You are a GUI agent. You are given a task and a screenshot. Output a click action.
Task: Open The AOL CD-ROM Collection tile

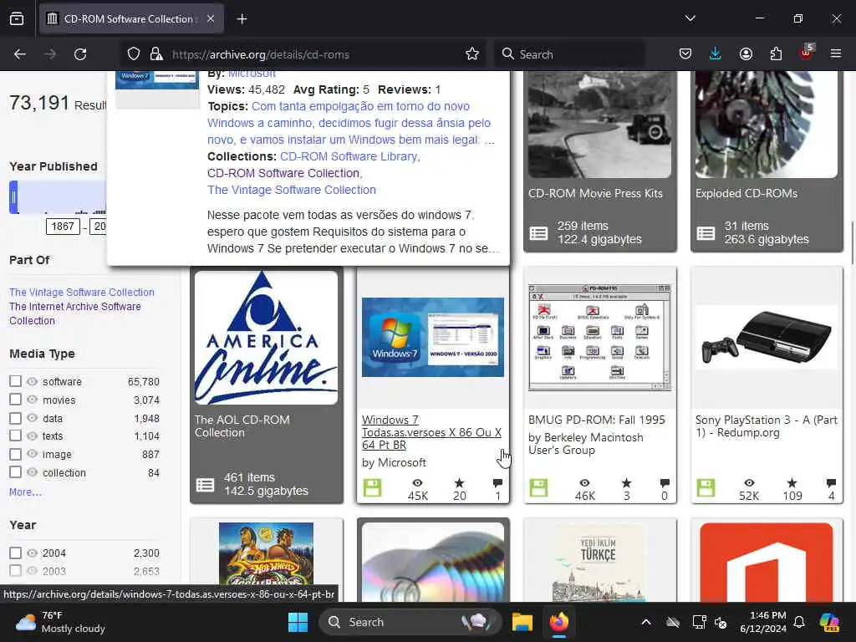(x=267, y=385)
